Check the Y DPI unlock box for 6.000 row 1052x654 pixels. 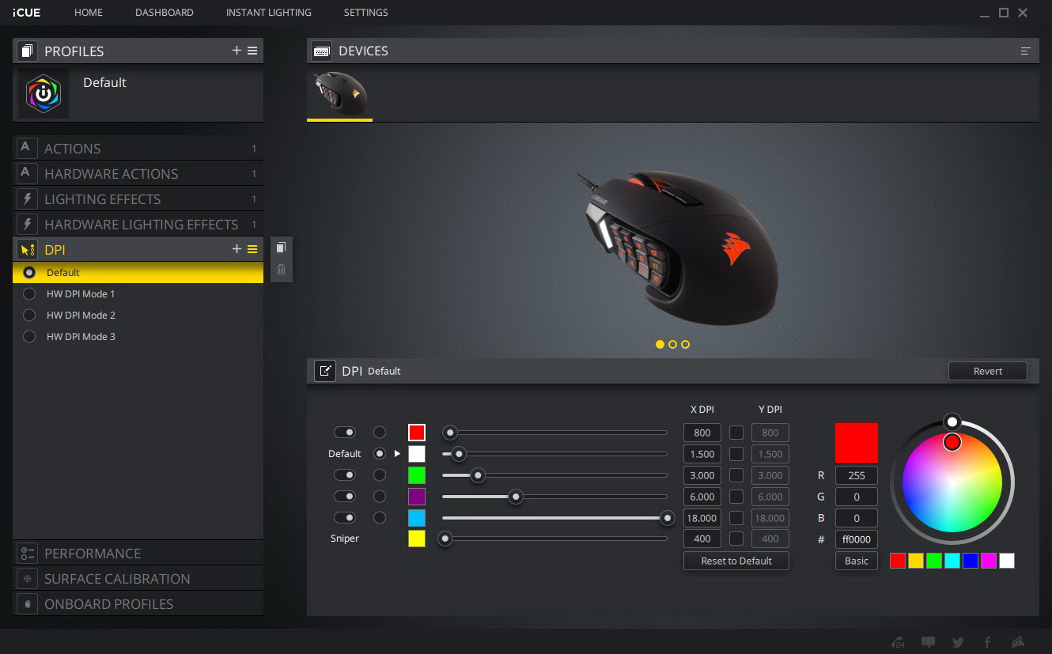pyautogui.click(x=736, y=497)
